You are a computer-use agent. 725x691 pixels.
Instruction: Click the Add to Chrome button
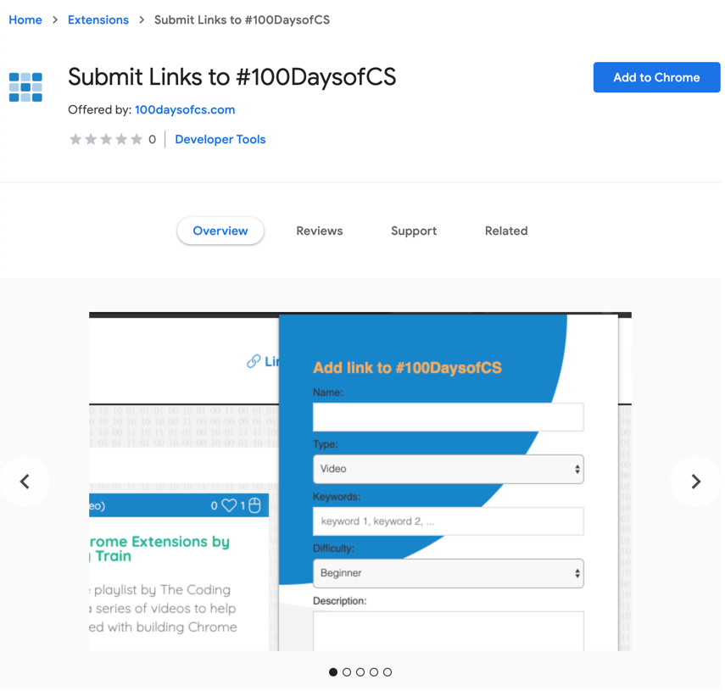[x=656, y=77]
